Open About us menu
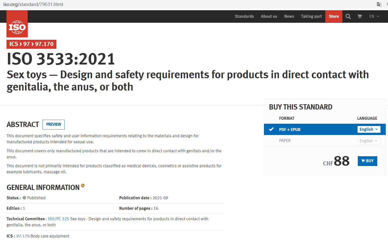This screenshot has width=388, height=245. pyautogui.click(x=269, y=16)
